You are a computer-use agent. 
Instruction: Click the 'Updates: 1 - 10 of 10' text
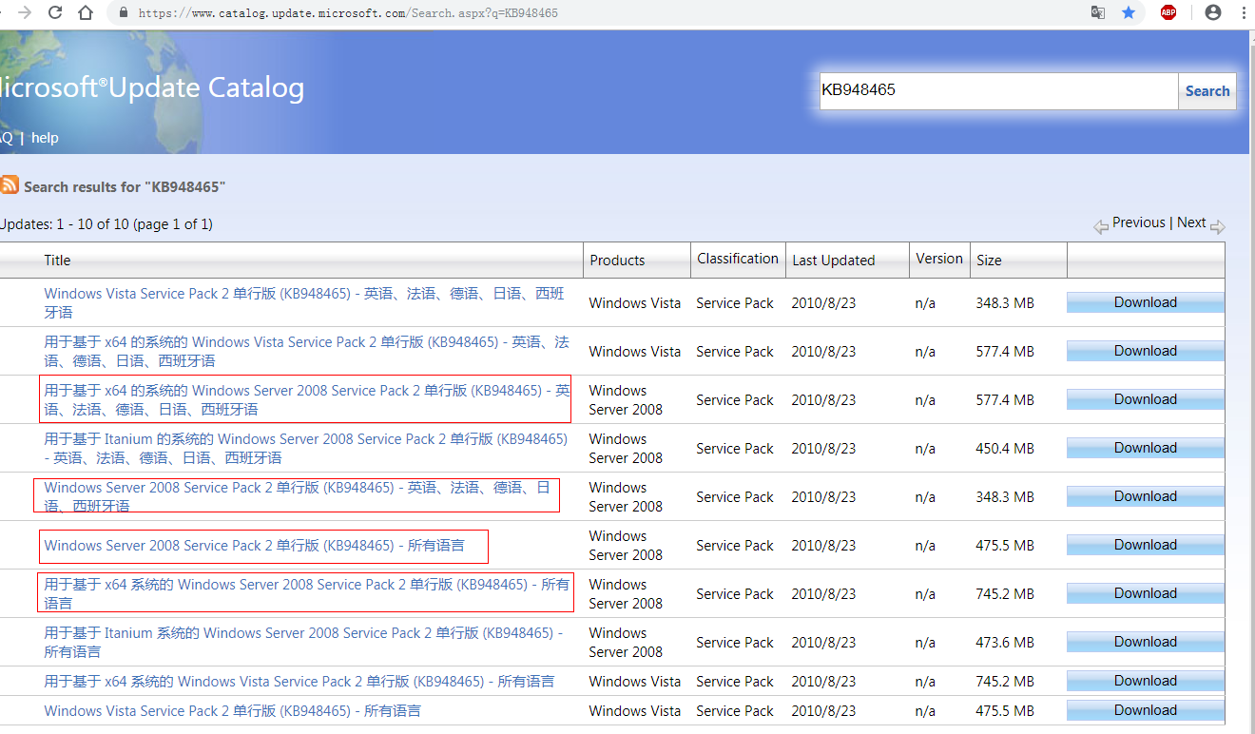(105, 224)
